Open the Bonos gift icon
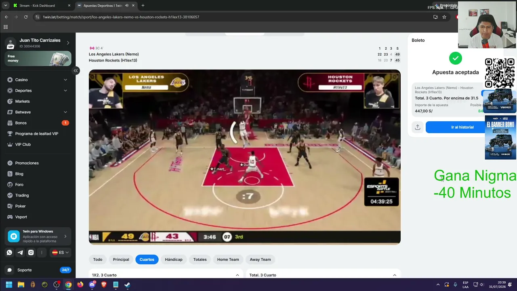517x291 pixels. point(10,123)
